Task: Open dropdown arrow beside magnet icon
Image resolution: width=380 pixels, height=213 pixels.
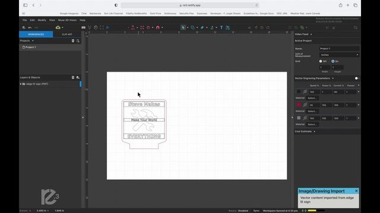Action: 162,28
